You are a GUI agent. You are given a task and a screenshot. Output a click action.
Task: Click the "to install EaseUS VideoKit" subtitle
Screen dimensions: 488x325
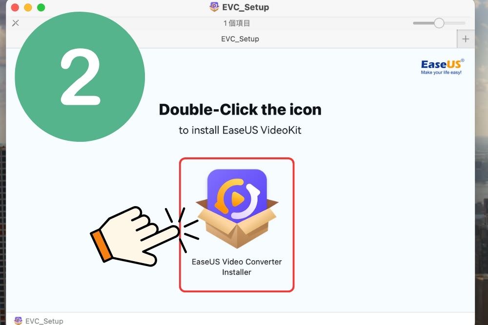pyautogui.click(x=240, y=130)
